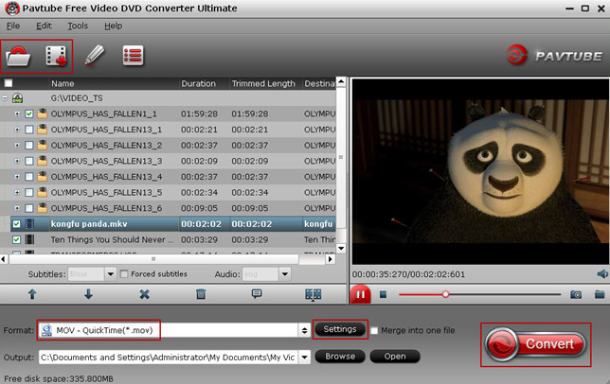Screen dimensions: 610x384
Task: Click the Trimmed Length column header
Action: coord(266,83)
